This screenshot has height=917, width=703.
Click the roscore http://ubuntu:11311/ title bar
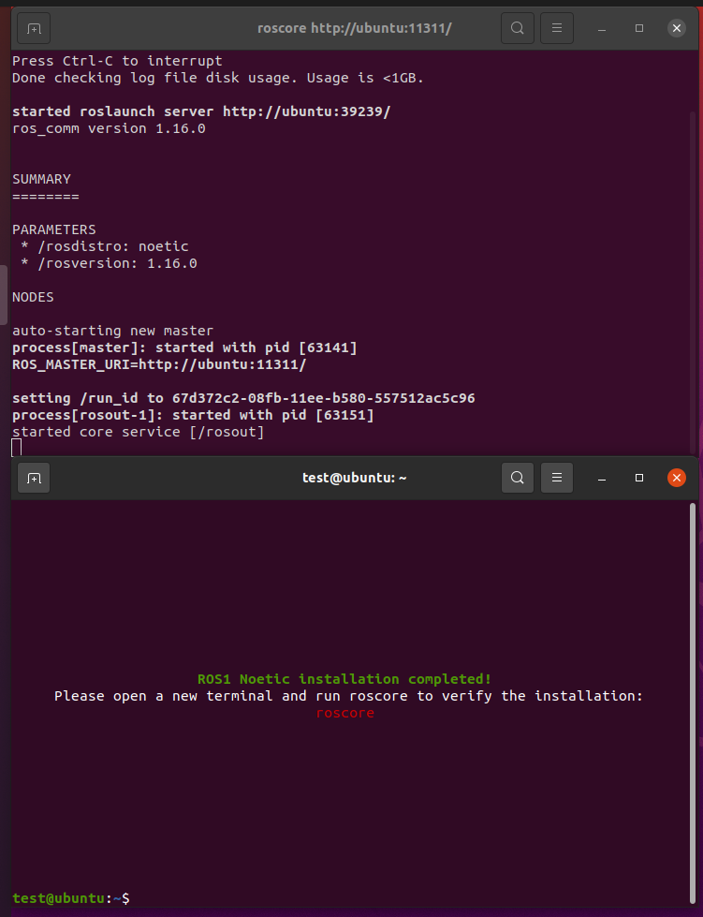[354, 28]
